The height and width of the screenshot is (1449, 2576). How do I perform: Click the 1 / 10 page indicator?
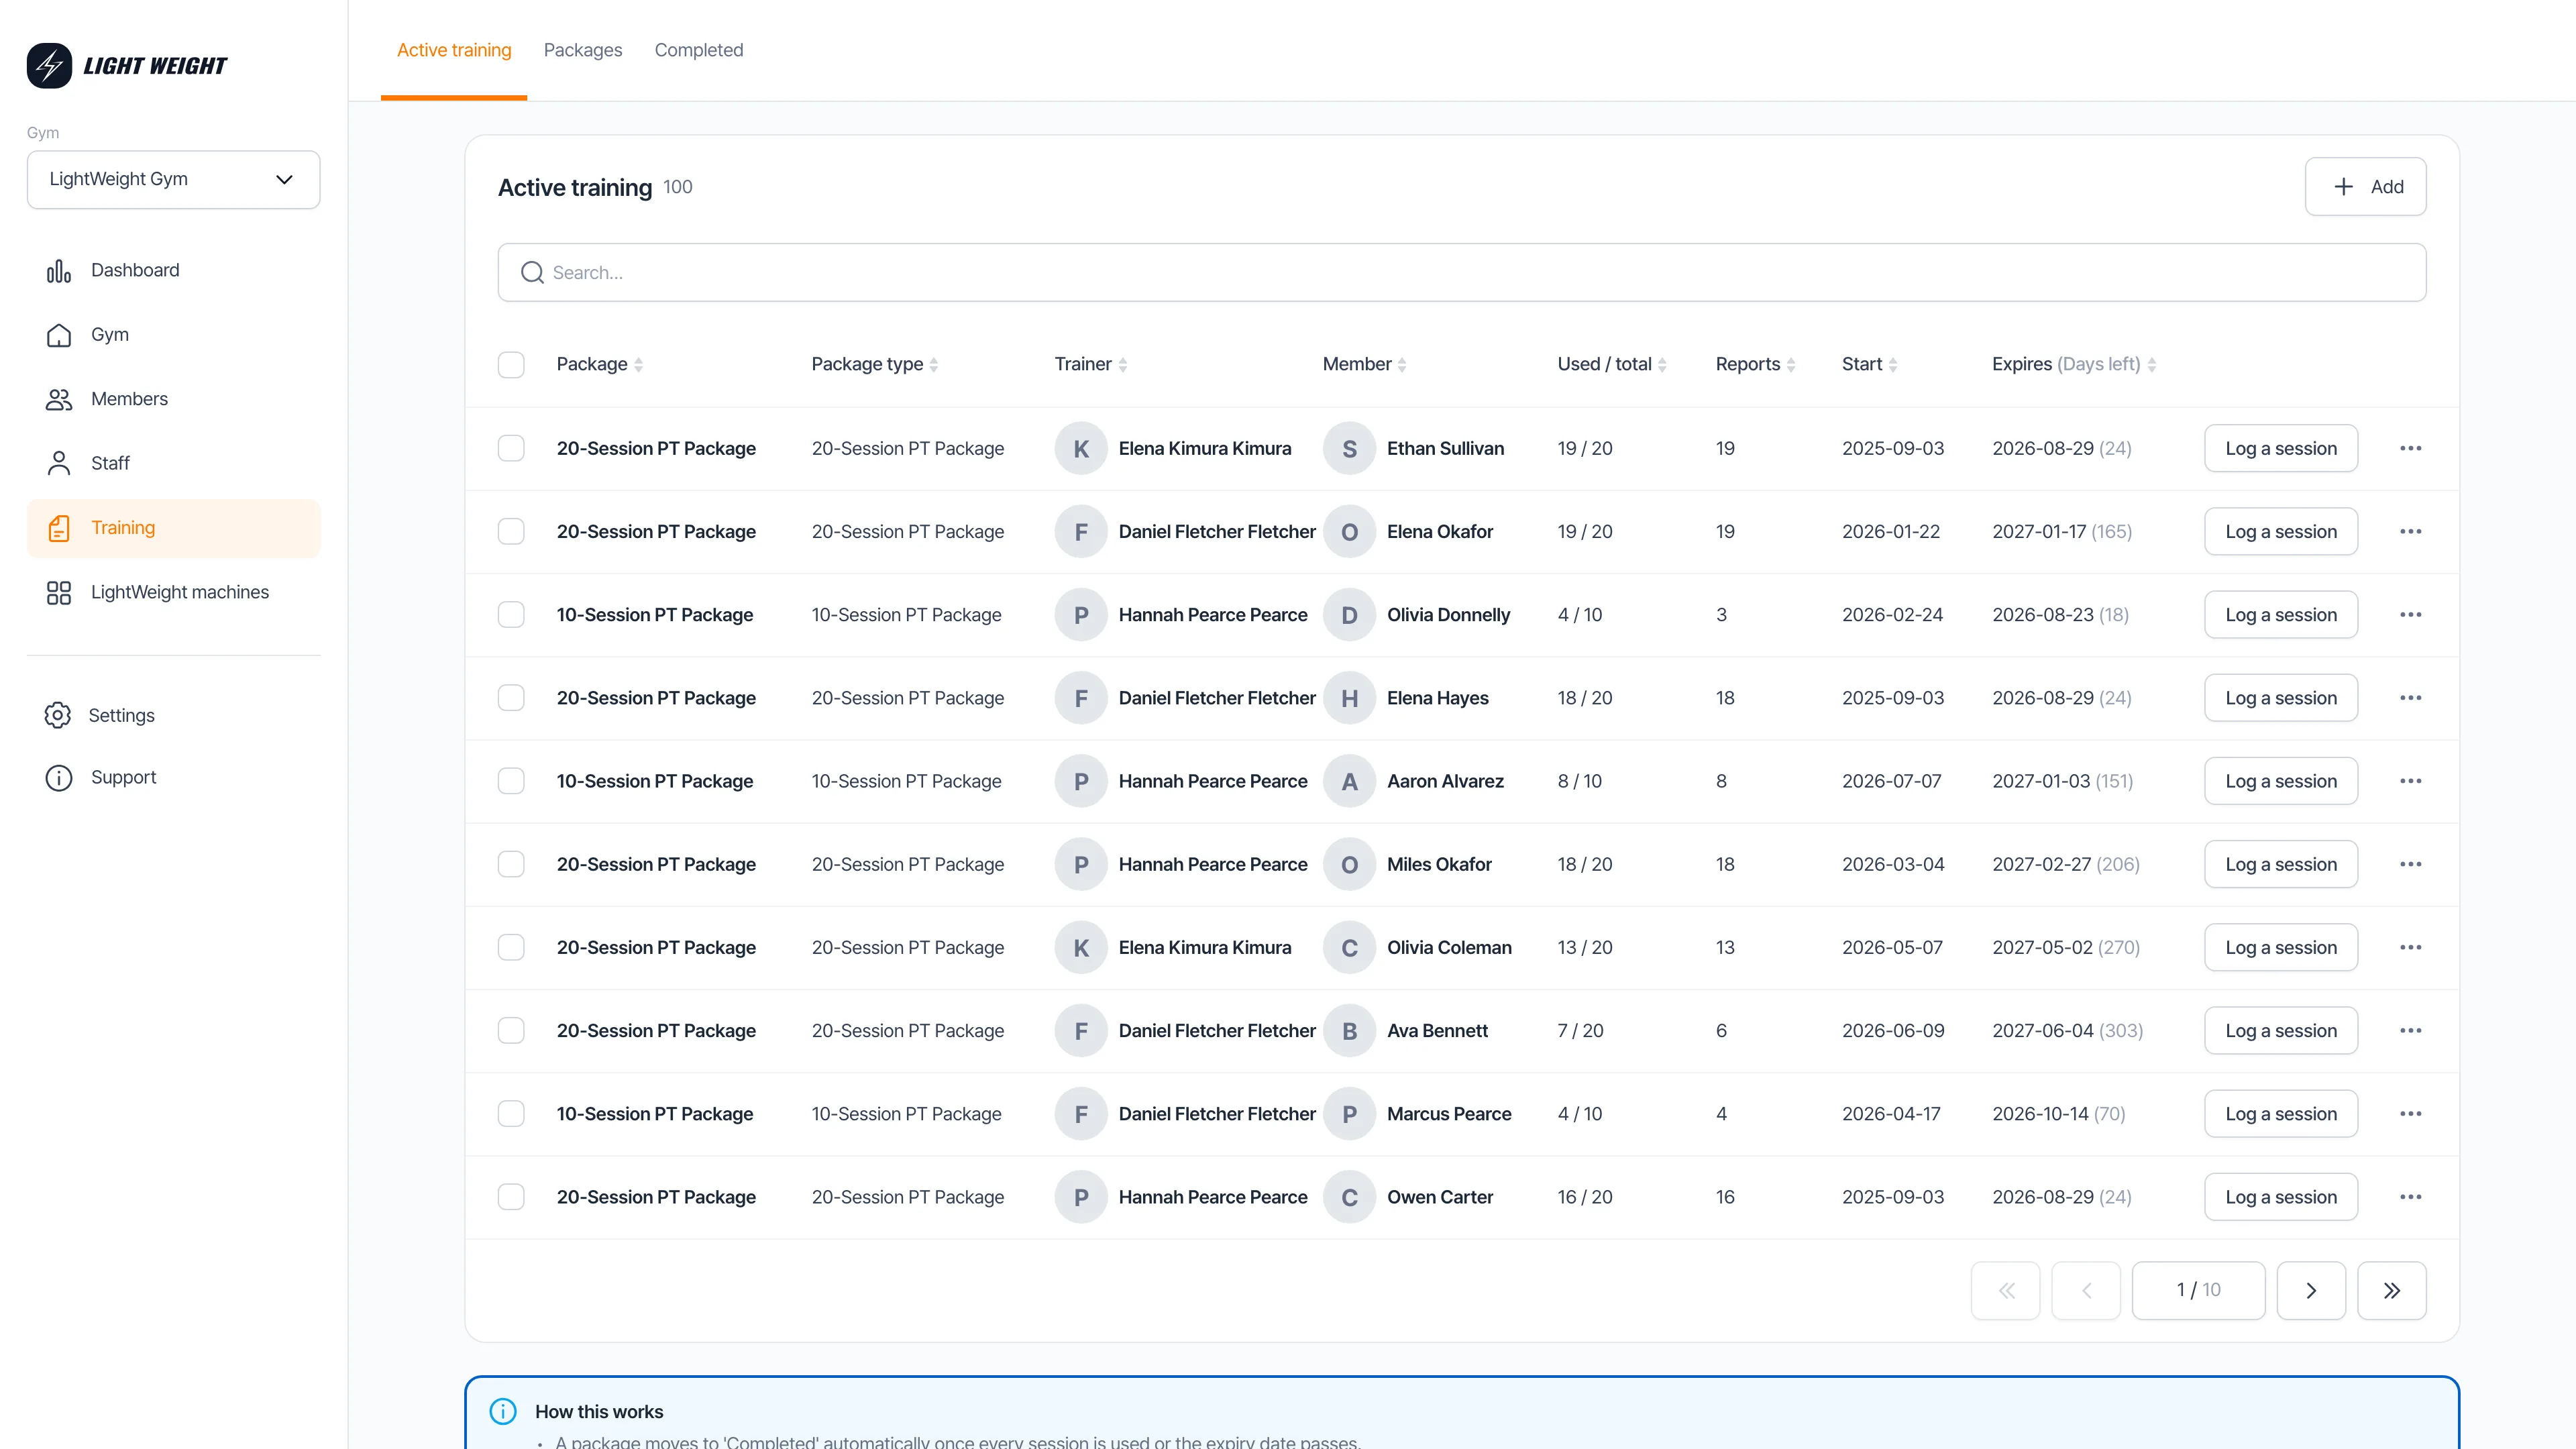point(2198,1291)
